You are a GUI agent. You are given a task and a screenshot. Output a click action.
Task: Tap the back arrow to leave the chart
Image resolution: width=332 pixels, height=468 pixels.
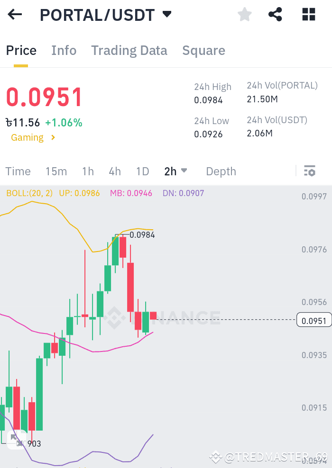point(14,14)
